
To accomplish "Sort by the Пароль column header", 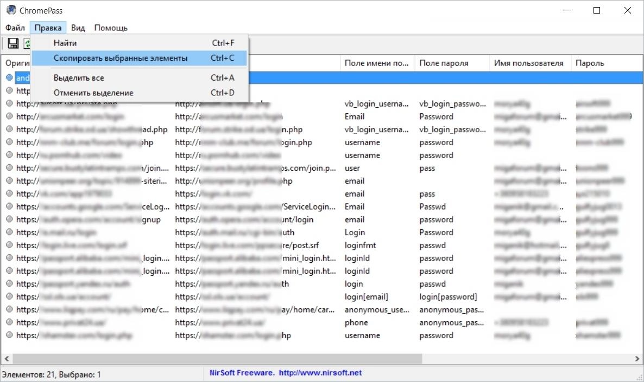I will click(607, 63).
